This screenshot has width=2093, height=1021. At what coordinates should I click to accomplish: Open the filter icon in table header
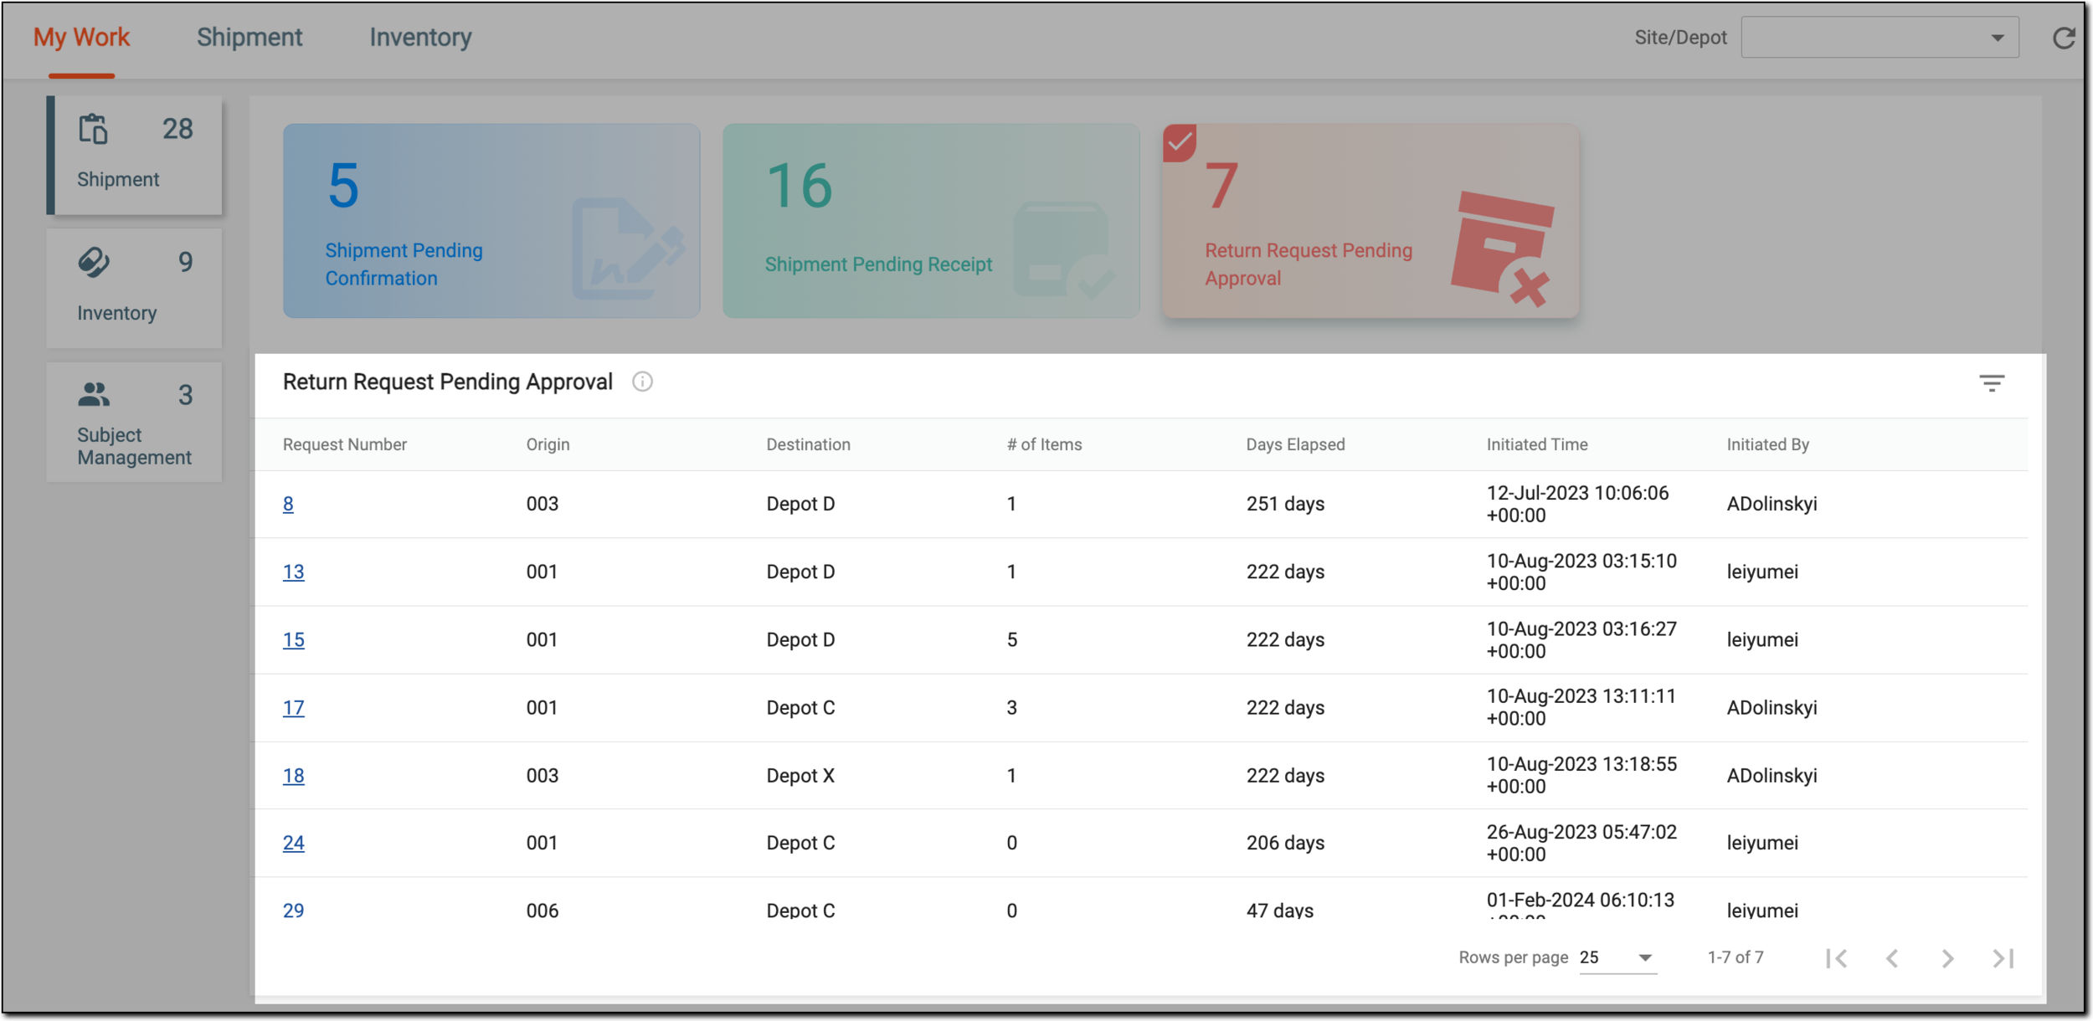[1992, 383]
